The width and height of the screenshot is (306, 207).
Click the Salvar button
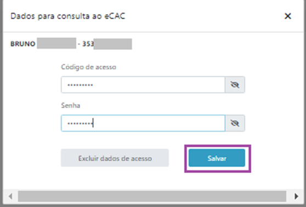[x=217, y=158]
